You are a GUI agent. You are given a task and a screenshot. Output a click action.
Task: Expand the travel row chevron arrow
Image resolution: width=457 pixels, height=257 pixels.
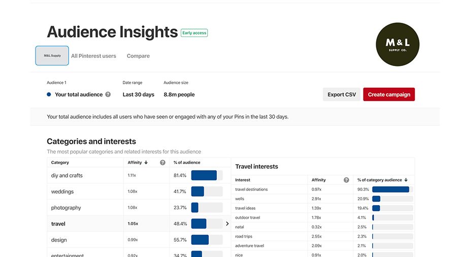(227, 223)
